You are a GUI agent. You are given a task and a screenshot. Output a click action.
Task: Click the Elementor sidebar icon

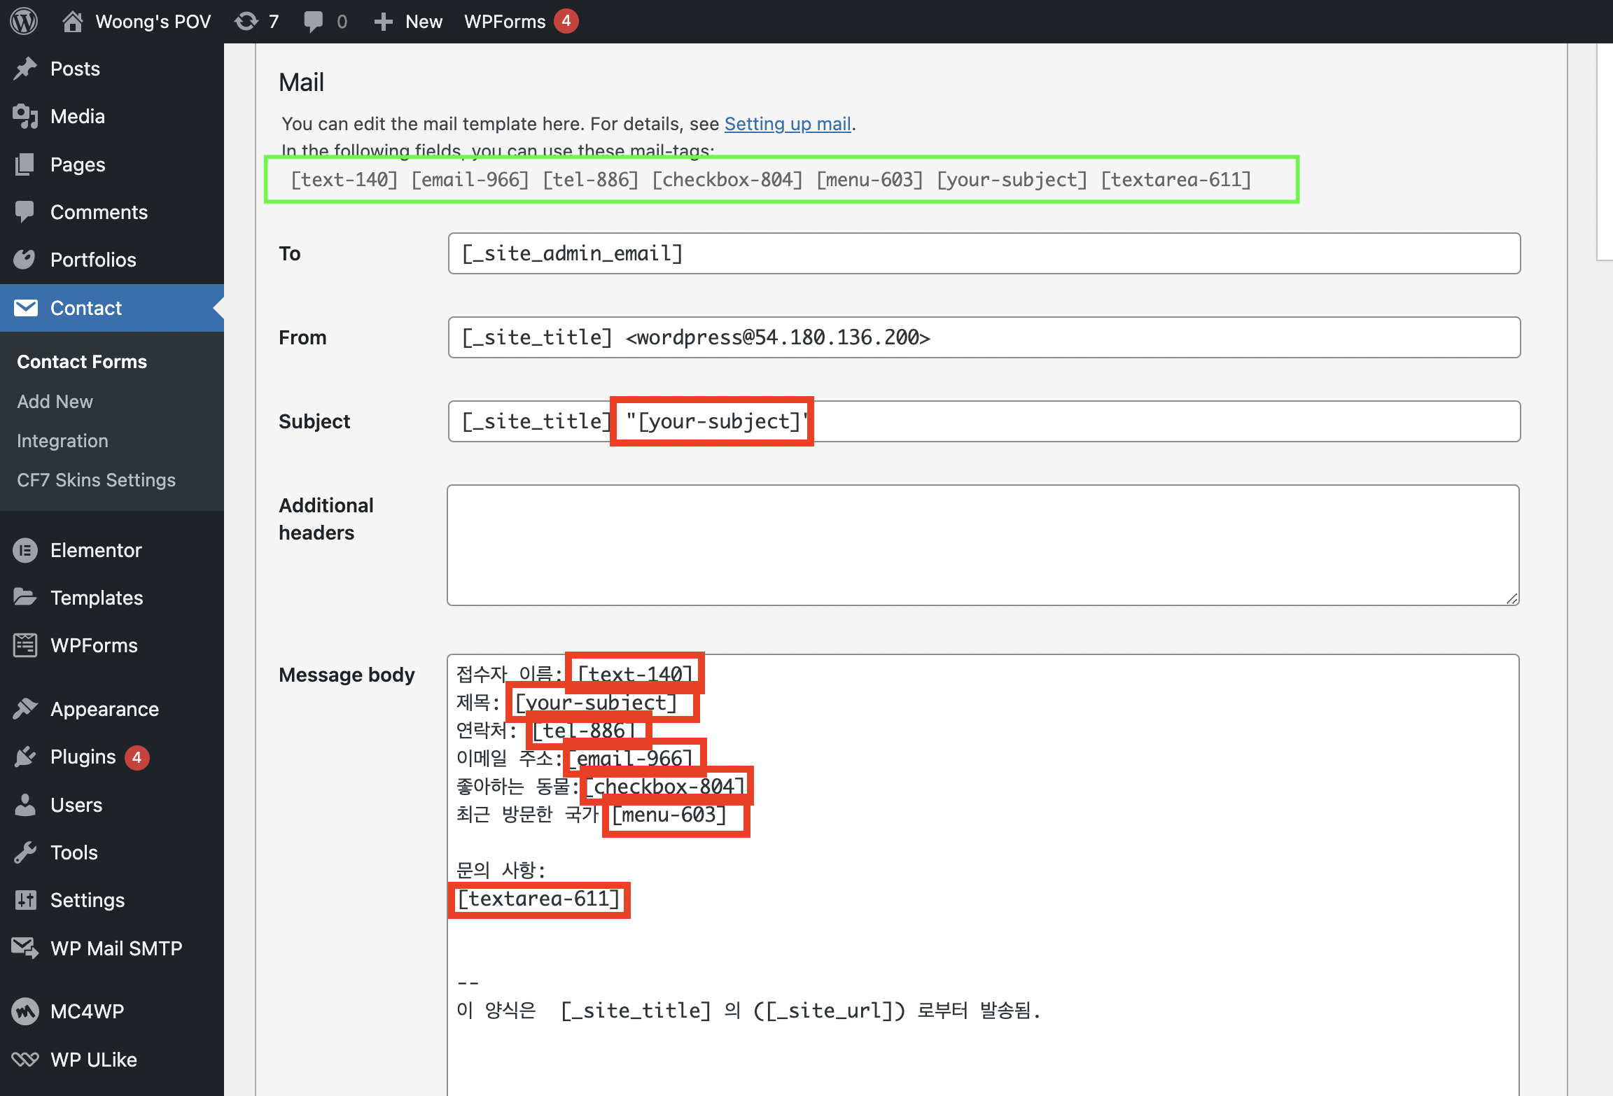pyautogui.click(x=25, y=550)
